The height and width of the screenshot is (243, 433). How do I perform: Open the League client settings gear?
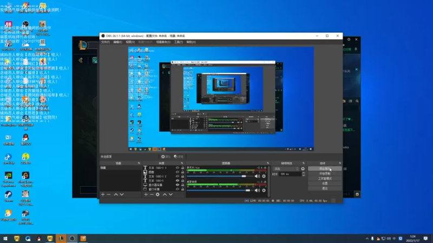click(x=349, y=39)
